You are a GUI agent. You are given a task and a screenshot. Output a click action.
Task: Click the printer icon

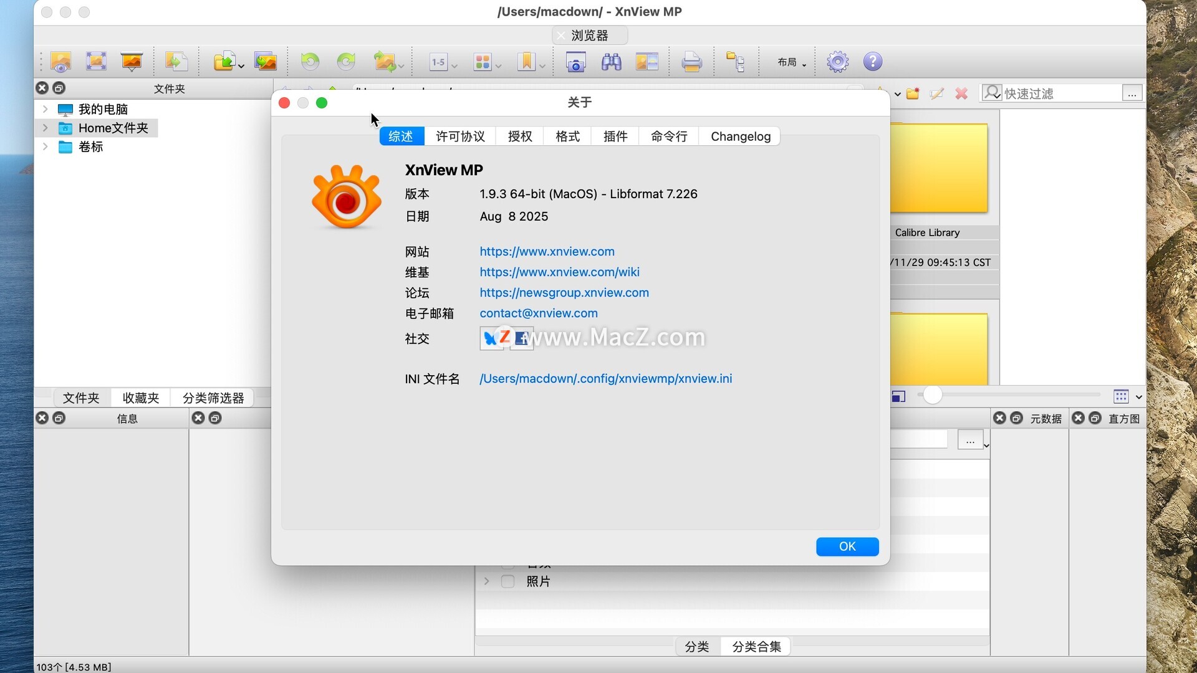click(691, 62)
